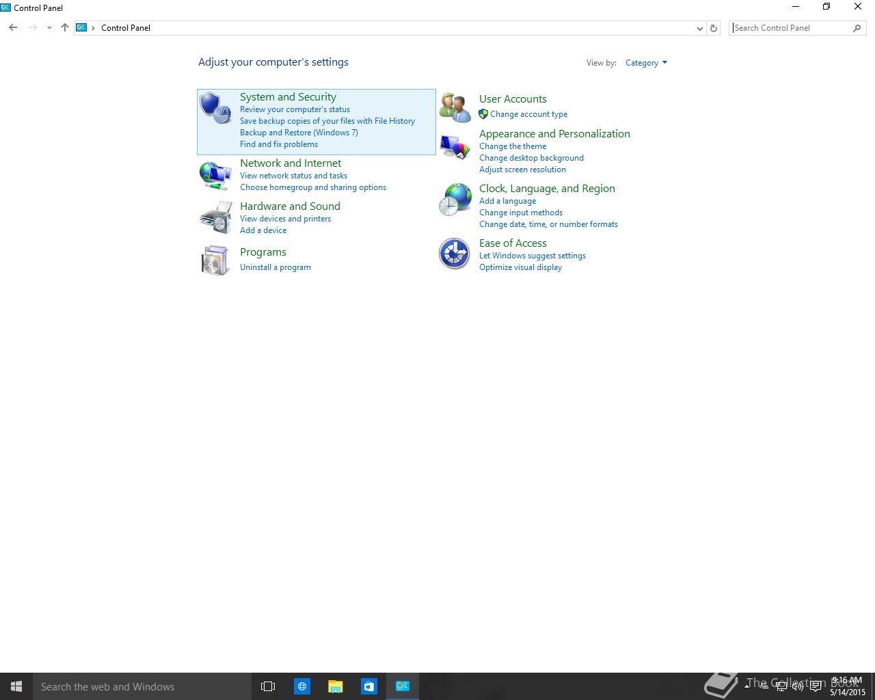The width and height of the screenshot is (875, 700).
Task: Click Uninstall a program
Action: tap(275, 267)
